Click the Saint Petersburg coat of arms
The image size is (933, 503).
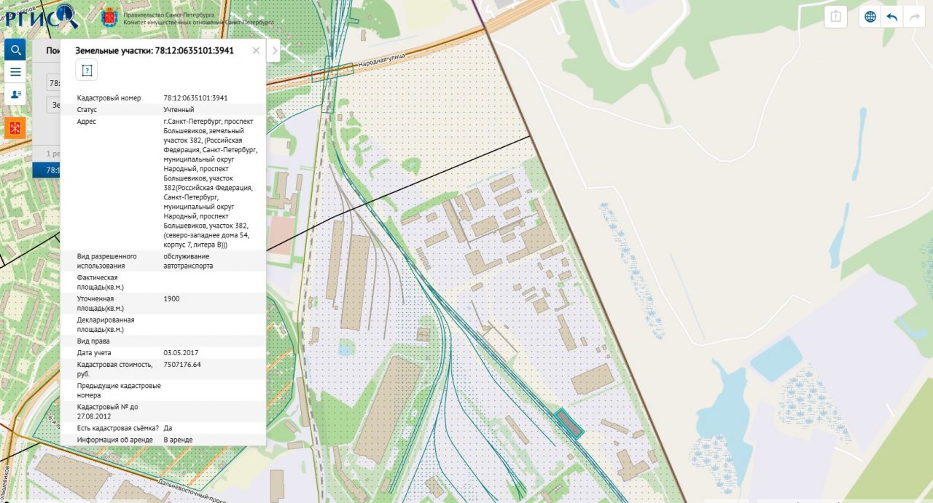pos(111,17)
